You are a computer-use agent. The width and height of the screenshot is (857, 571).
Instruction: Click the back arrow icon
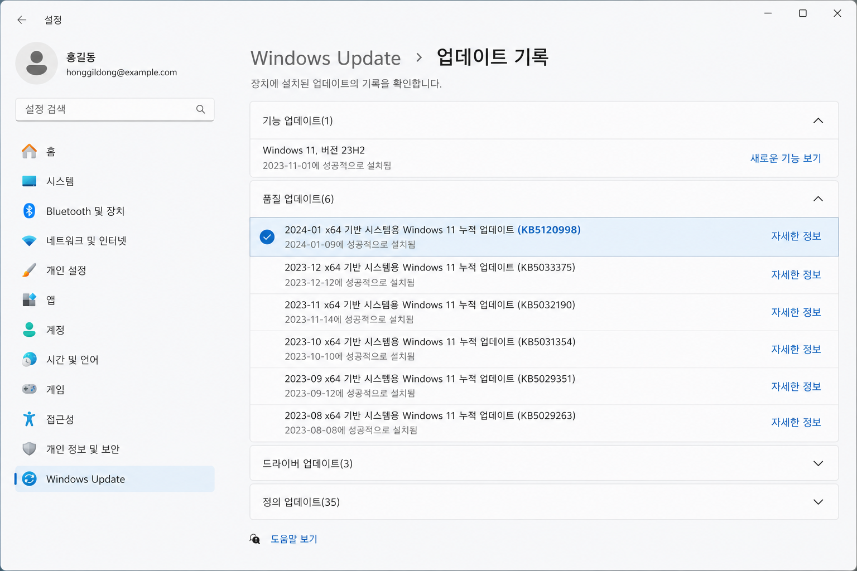(22, 20)
